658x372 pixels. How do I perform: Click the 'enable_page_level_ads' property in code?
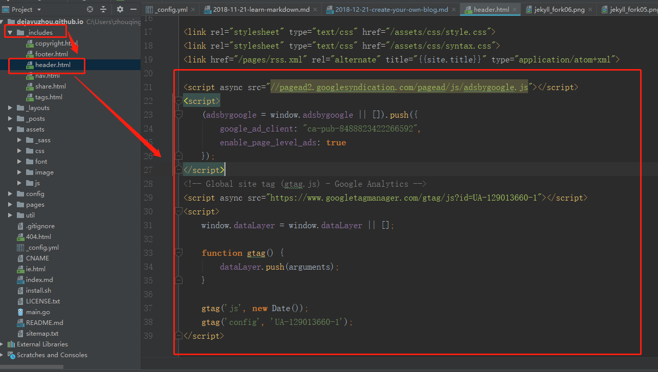[x=268, y=143]
